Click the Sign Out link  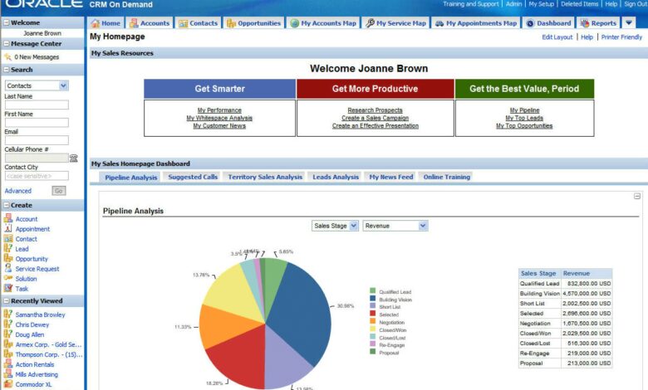636,4
